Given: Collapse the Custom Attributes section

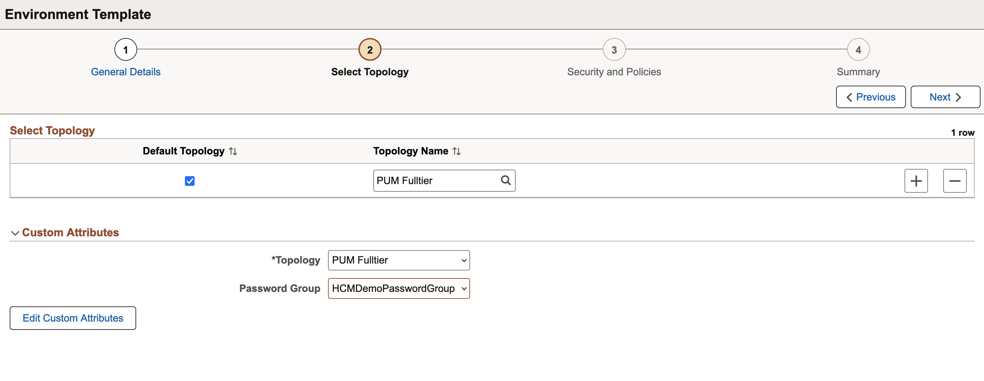Looking at the screenshot, I should 15,232.
